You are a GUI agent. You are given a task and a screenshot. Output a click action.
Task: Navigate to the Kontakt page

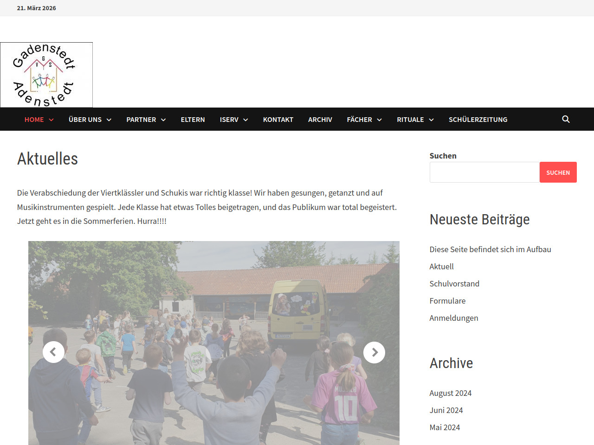click(278, 120)
